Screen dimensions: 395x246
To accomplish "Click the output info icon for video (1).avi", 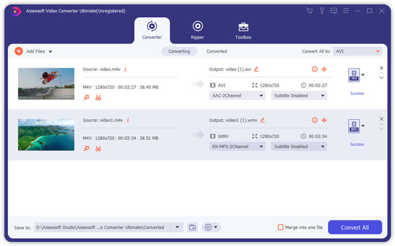I will click(315, 69).
